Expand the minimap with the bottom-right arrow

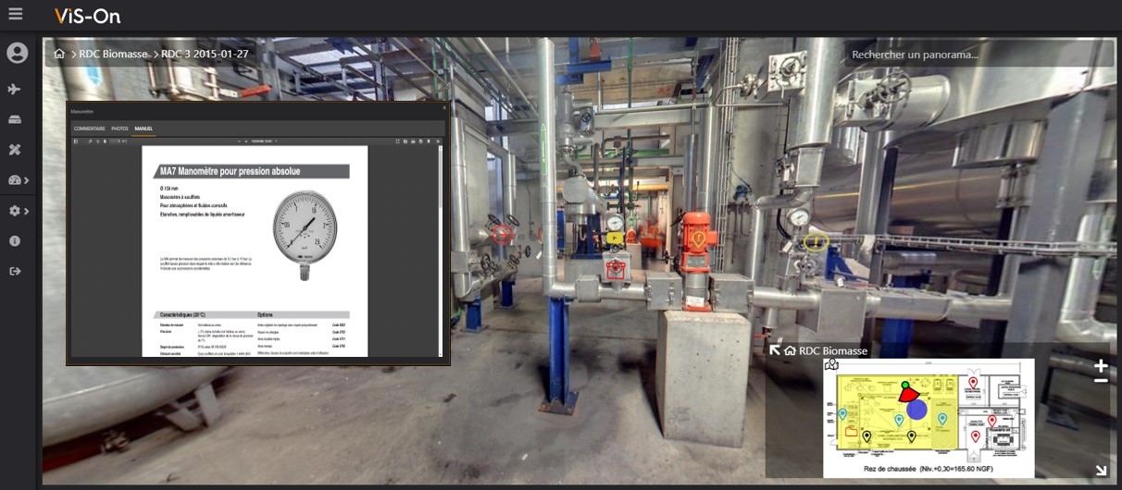click(1102, 470)
